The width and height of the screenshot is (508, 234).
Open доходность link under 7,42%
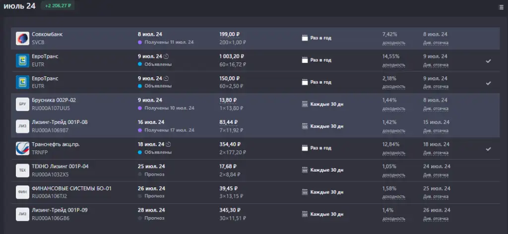point(393,43)
